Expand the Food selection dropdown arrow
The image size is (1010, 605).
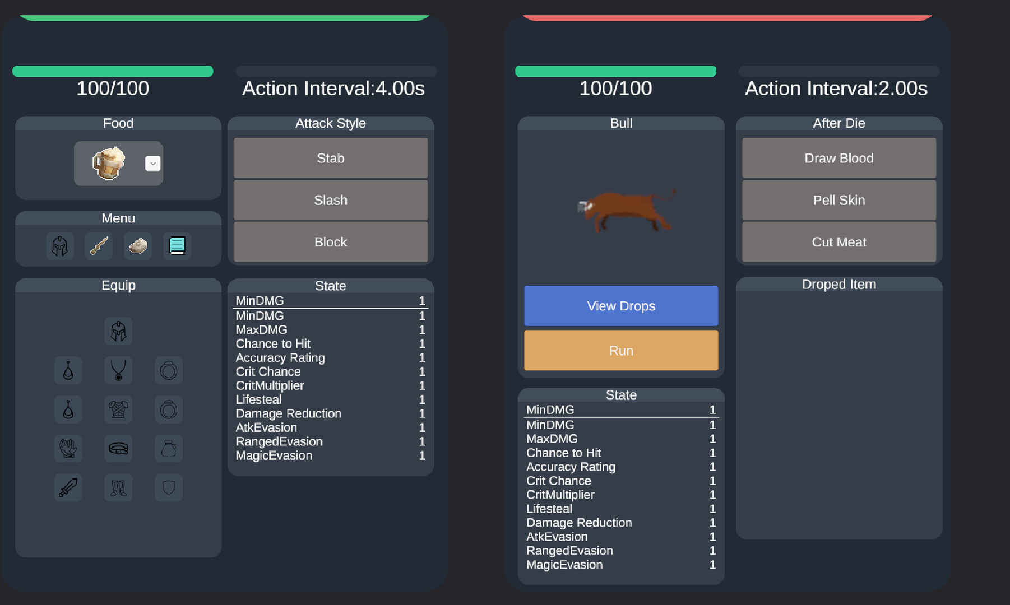click(152, 164)
